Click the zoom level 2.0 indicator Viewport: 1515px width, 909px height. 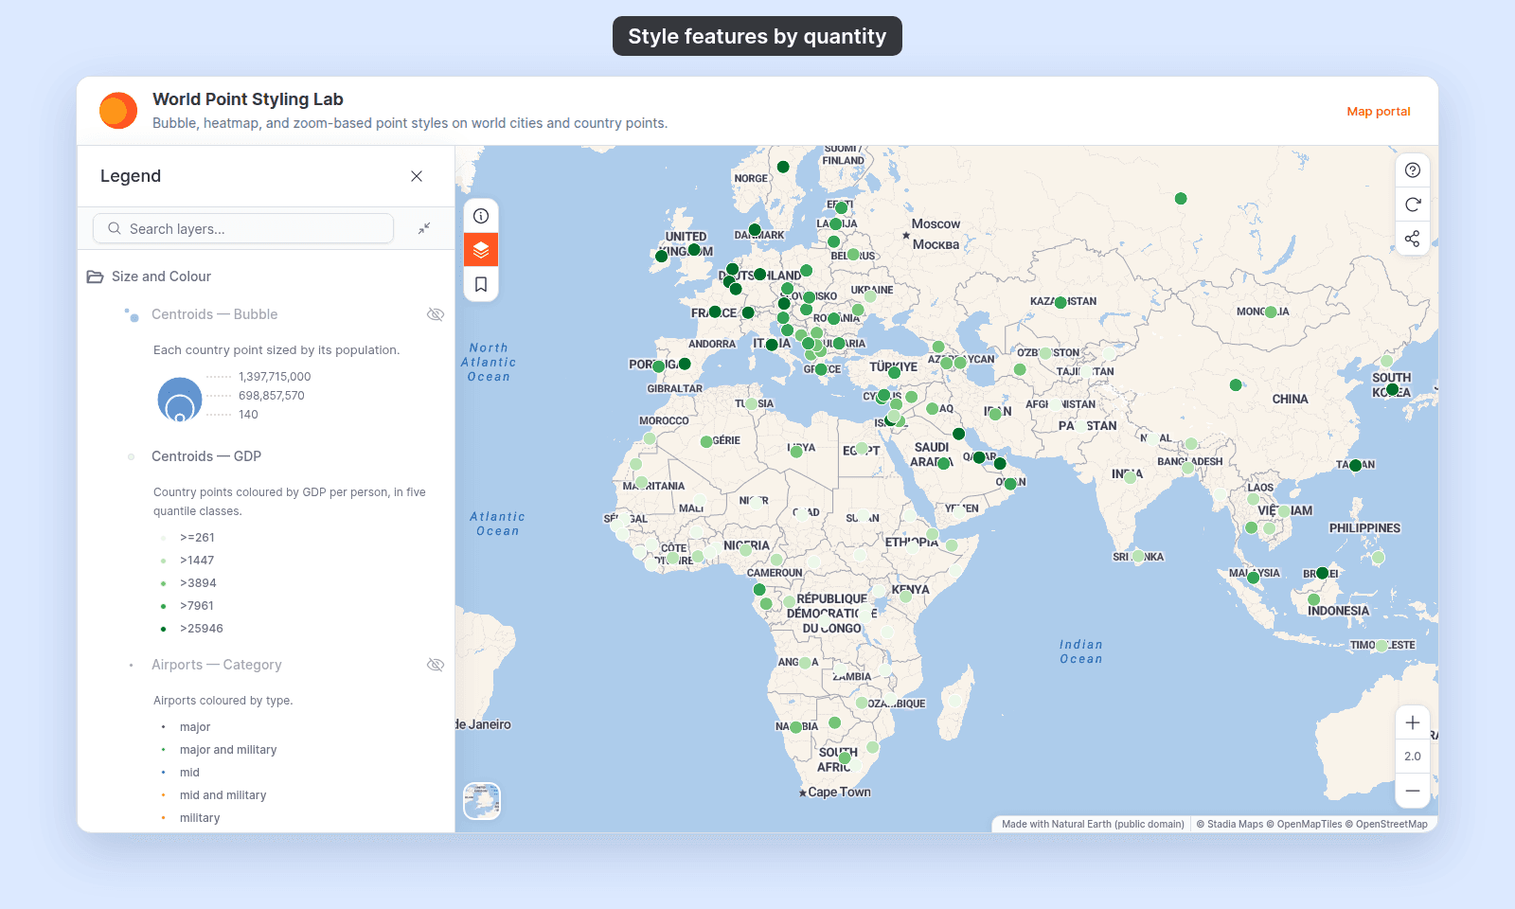[x=1413, y=757]
